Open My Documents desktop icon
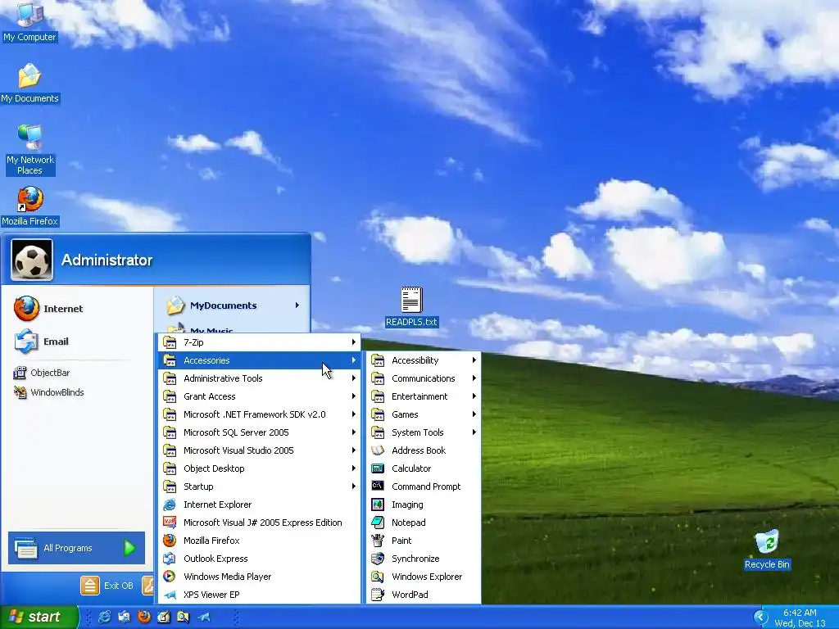The image size is (839, 629). [x=29, y=83]
